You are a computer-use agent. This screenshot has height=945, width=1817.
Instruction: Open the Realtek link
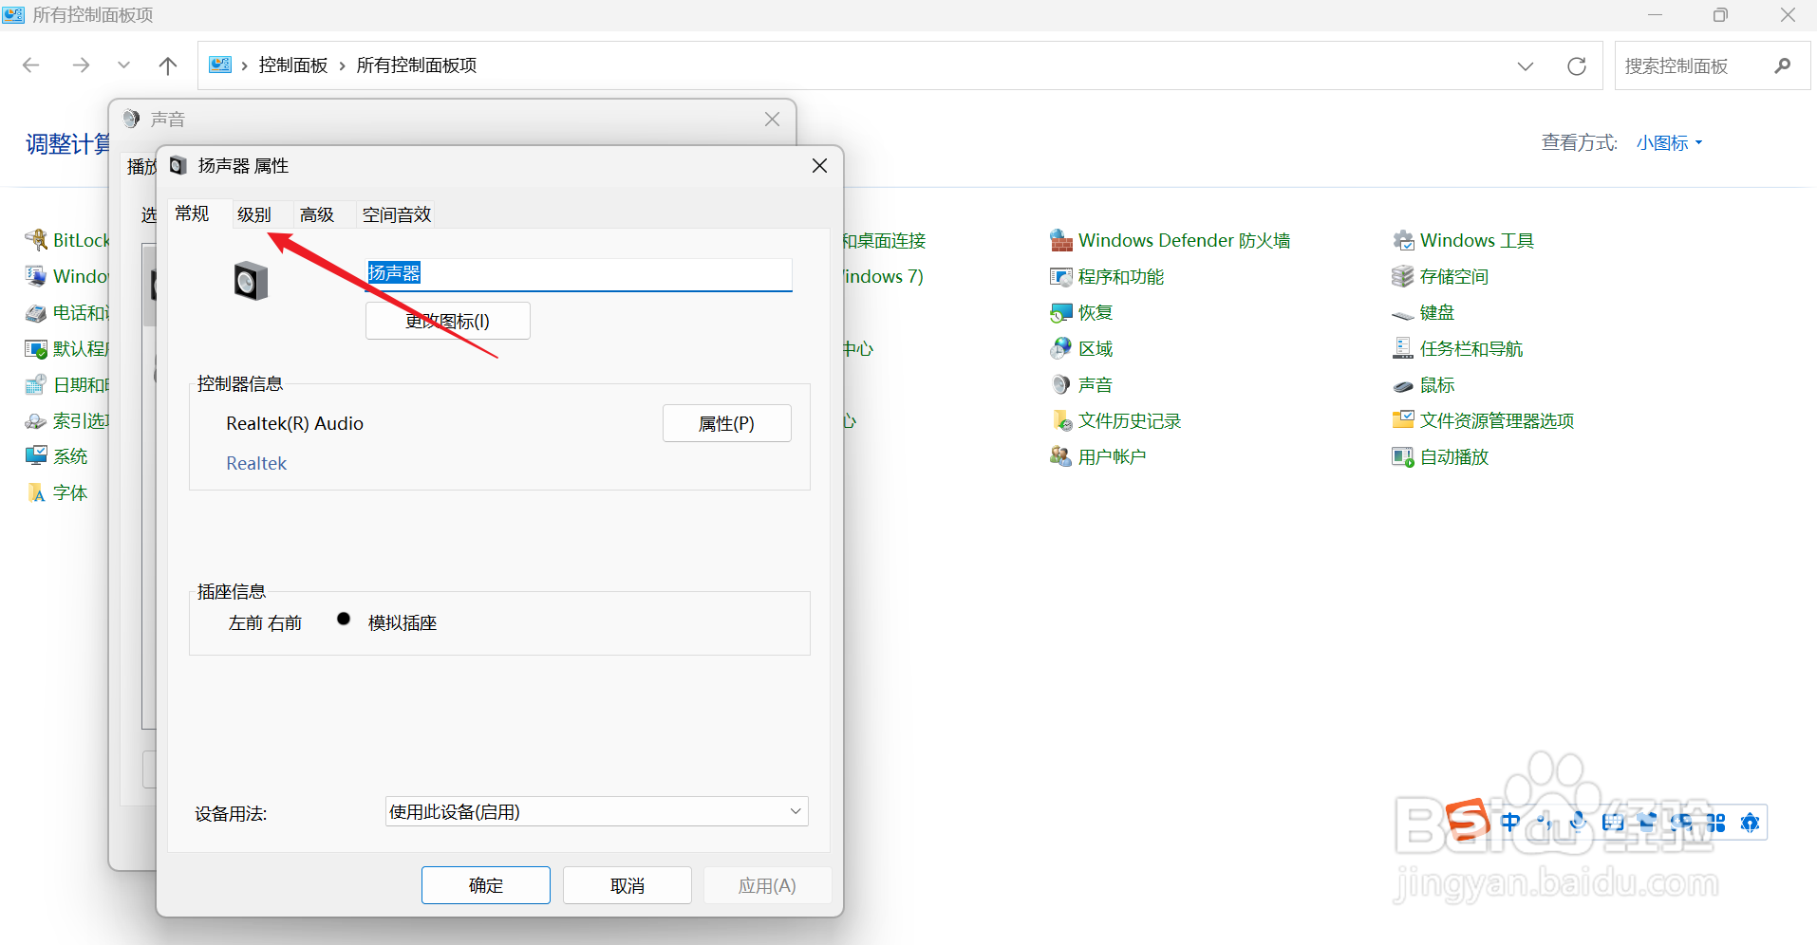point(256,463)
